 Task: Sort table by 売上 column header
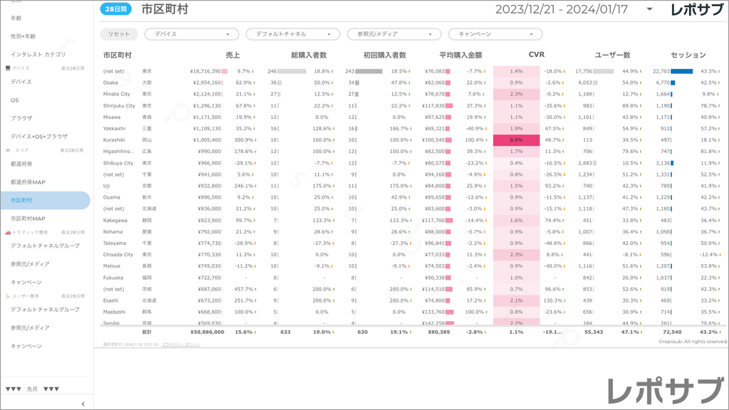tap(233, 55)
